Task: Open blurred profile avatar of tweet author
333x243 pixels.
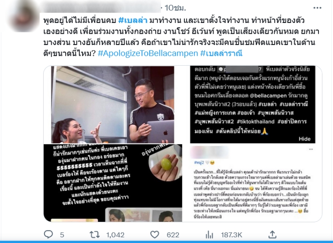Action: point(24,17)
